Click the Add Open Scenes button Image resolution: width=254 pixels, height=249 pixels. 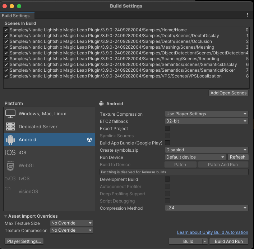coord(228,93)
